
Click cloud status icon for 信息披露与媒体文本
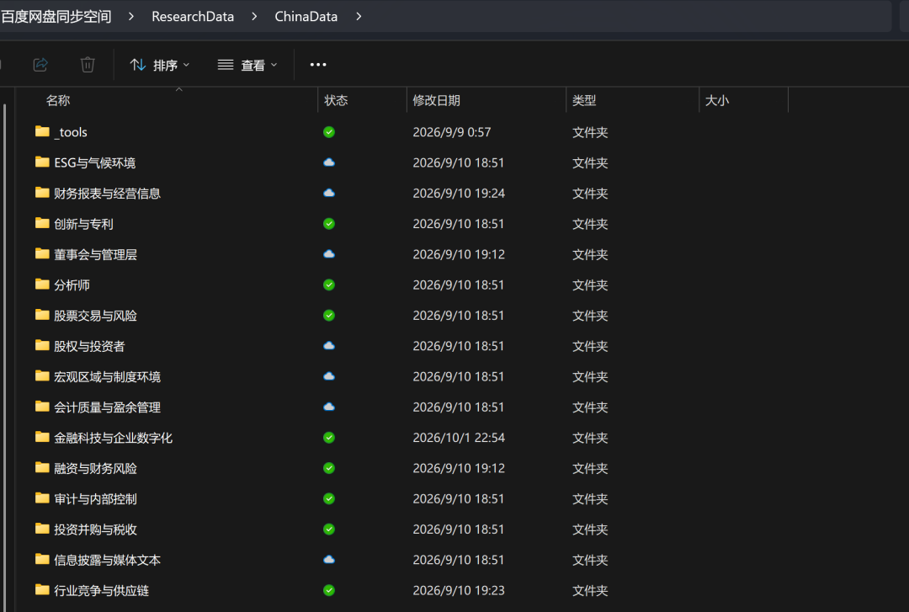pyautogui.click(x=329, y=560)
